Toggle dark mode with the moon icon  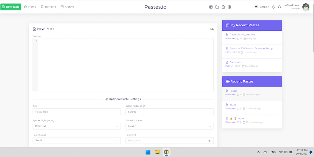click(x=274, y=7)
